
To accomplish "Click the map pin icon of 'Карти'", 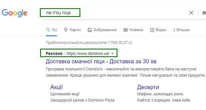I will tap(66, 30).
